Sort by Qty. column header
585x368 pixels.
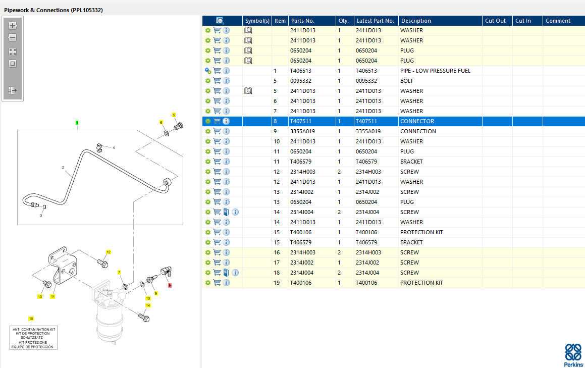pos(344,21)
